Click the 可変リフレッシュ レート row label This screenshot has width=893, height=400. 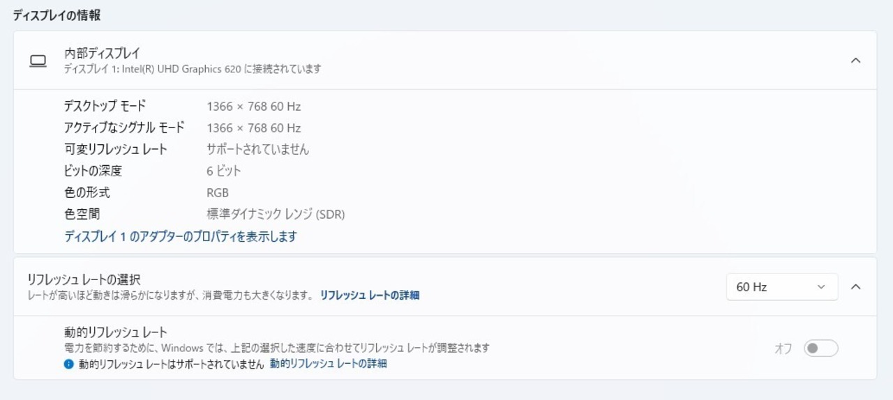pyautogui.click(x=115, y=149)
